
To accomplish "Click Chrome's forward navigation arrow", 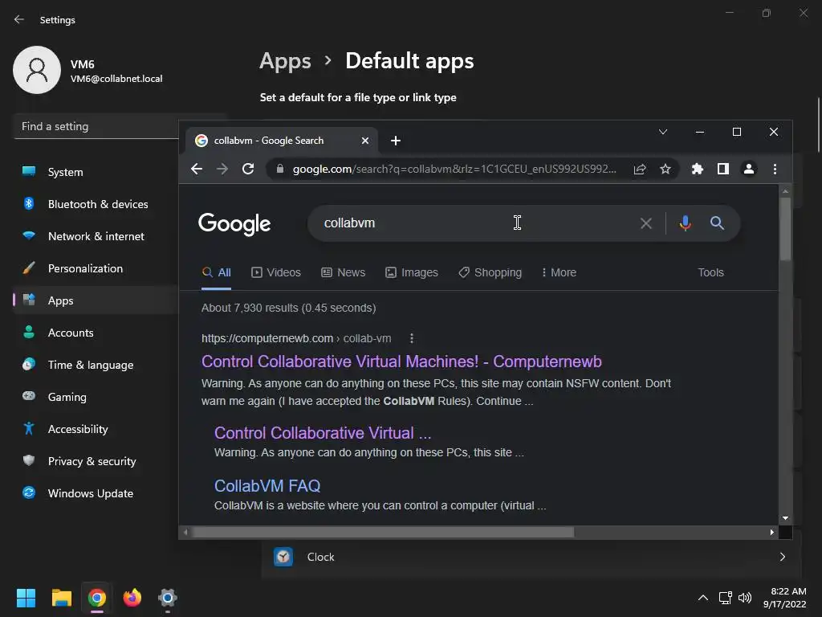I will 222,169.
